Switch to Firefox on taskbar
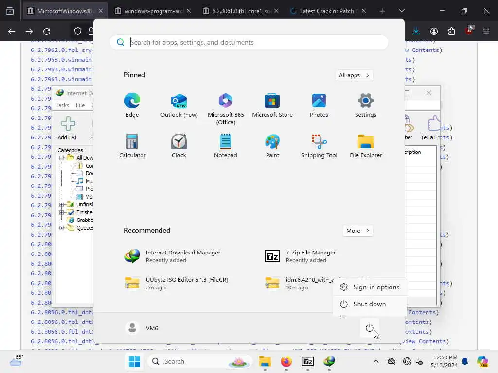Screen dimensions: 498x373 (286, 361)
